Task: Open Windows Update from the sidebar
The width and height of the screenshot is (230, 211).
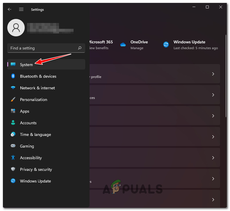Action: (46, 181)
